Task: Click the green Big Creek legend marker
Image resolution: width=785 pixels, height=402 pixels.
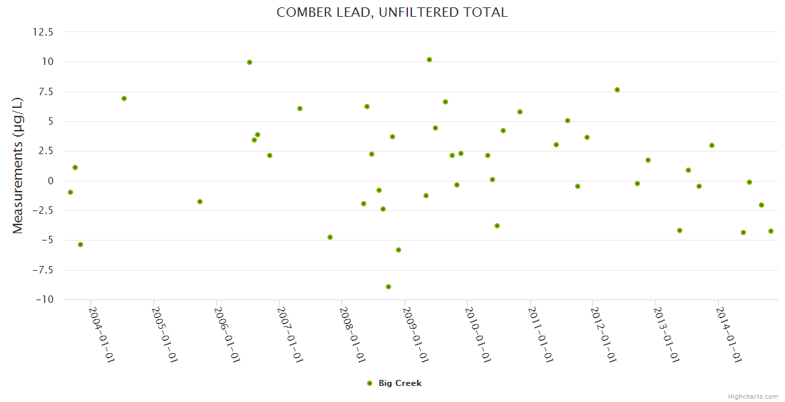Action: (369, 383)
